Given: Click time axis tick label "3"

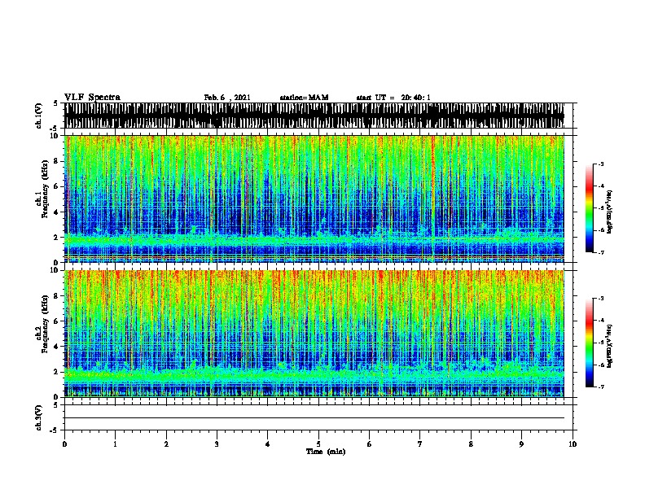Looking at the screenshot, I should [x=217, y=444].
